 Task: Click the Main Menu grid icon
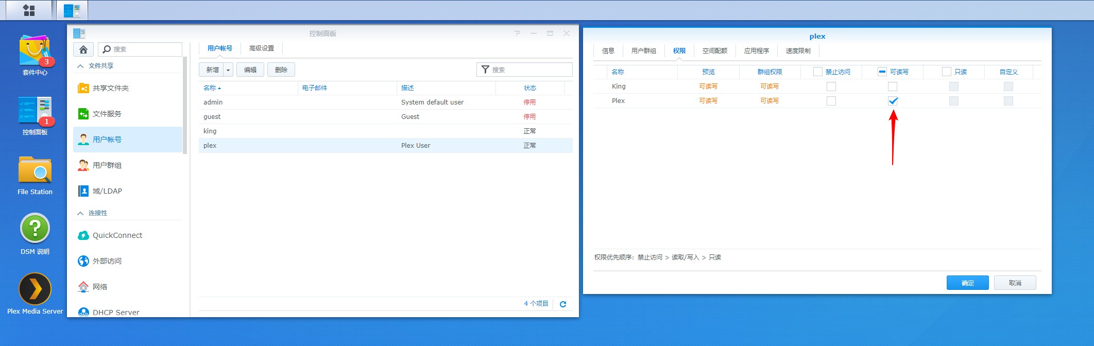(x=29, y=10)
